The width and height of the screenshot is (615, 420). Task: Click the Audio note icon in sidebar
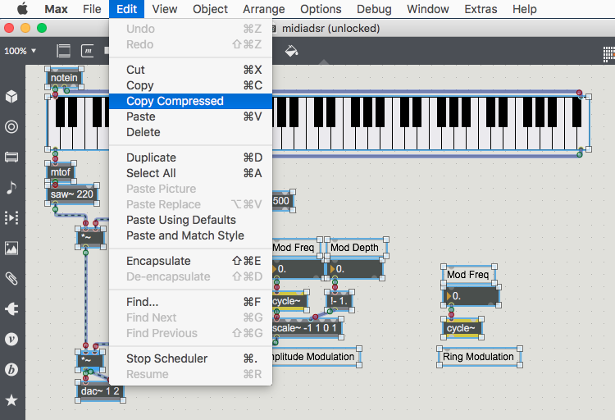(x=11, y=187)
